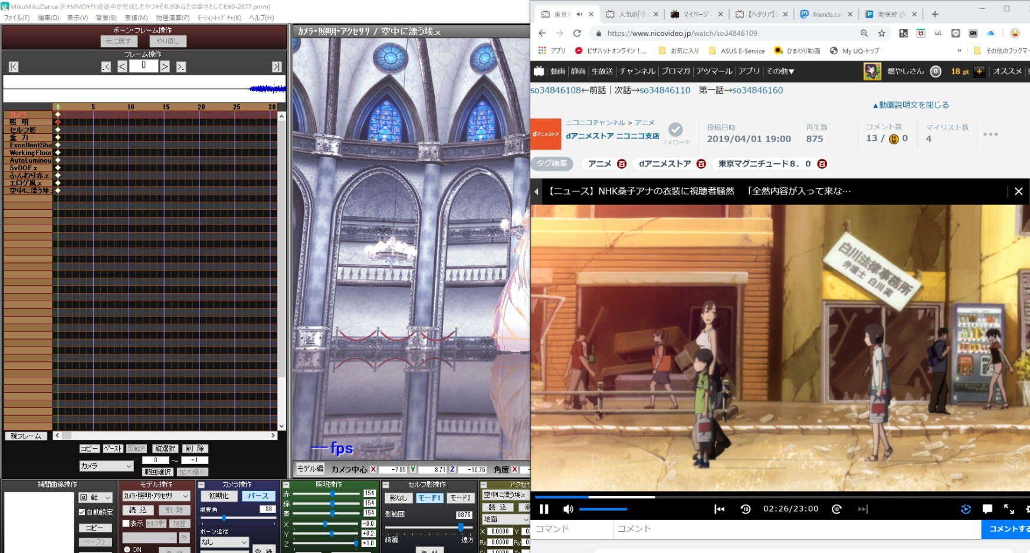Open the 地面 accessory dropdown
The height and width of the screenshot is (553, 1030).
(505, 519)
